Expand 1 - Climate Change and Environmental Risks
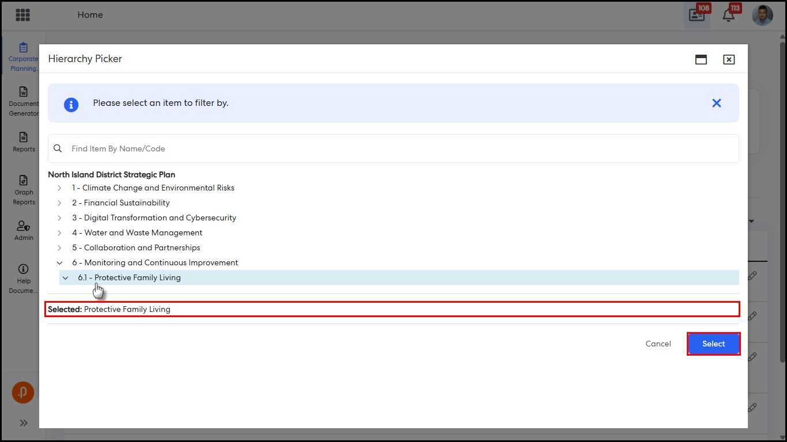787x442 pixels. 59,188
